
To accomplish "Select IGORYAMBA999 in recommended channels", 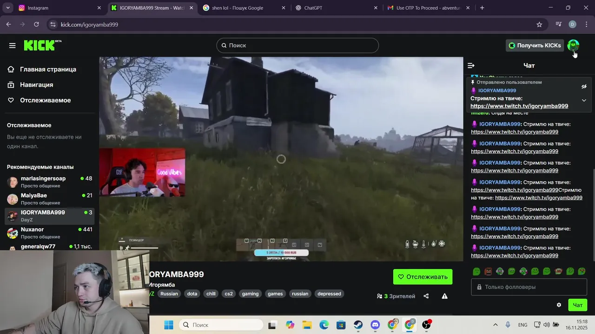I will 49,216.
